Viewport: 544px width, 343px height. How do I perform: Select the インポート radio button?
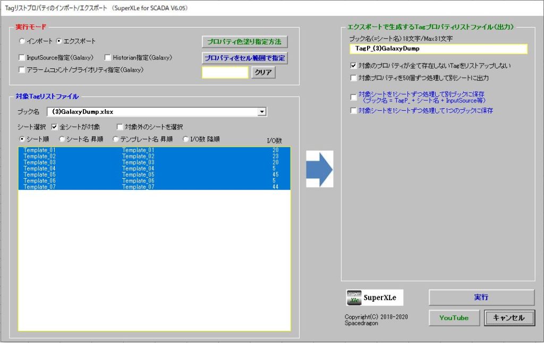[22, 41]
